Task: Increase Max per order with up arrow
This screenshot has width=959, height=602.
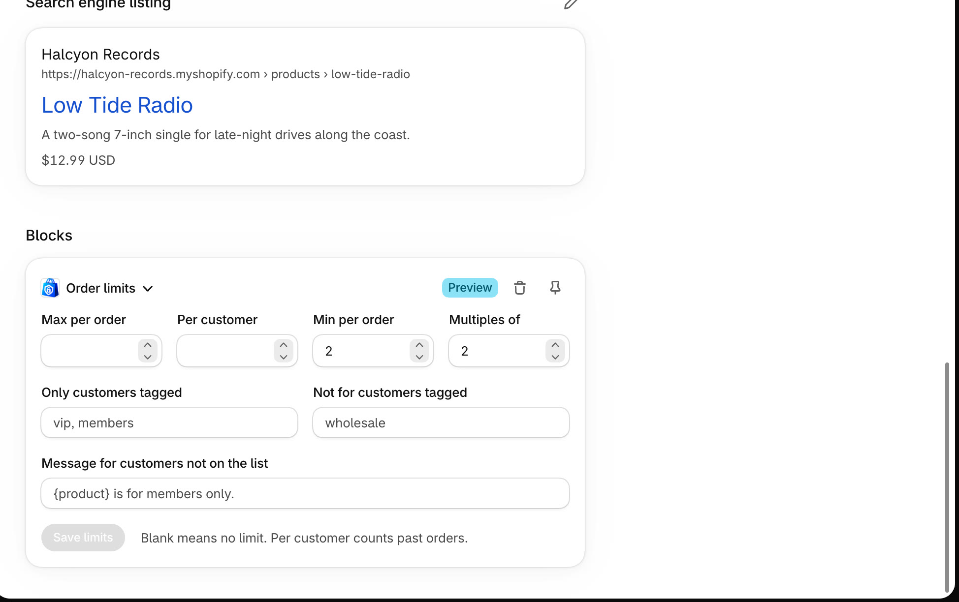Action: tap(148, 345)
